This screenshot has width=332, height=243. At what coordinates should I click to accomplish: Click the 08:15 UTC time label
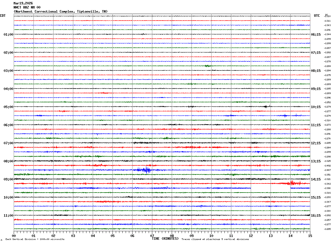pyautogui.click(x=316, y=71)
